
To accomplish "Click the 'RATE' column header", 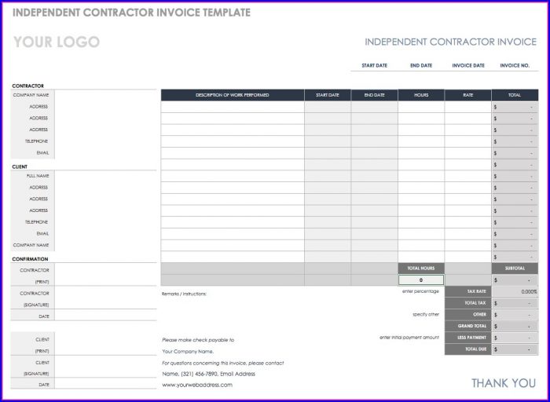I will point(467,95).
